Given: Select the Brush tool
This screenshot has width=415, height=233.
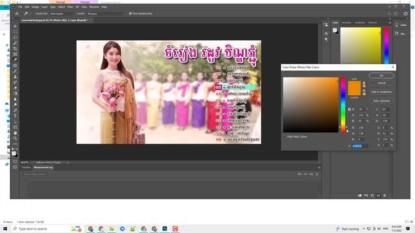Looking at the screenshot, I should pos(15,71).
